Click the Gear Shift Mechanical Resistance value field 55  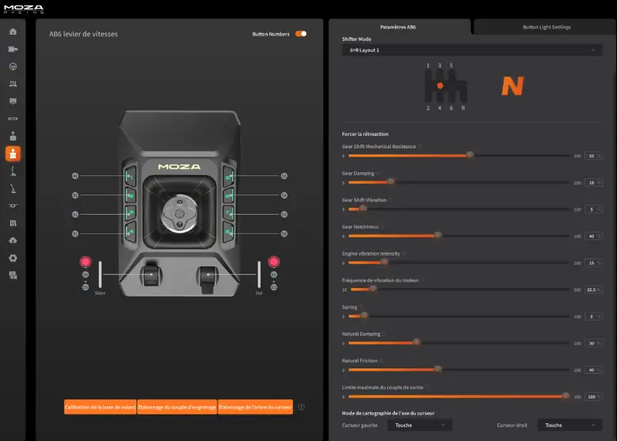point(593,156)
